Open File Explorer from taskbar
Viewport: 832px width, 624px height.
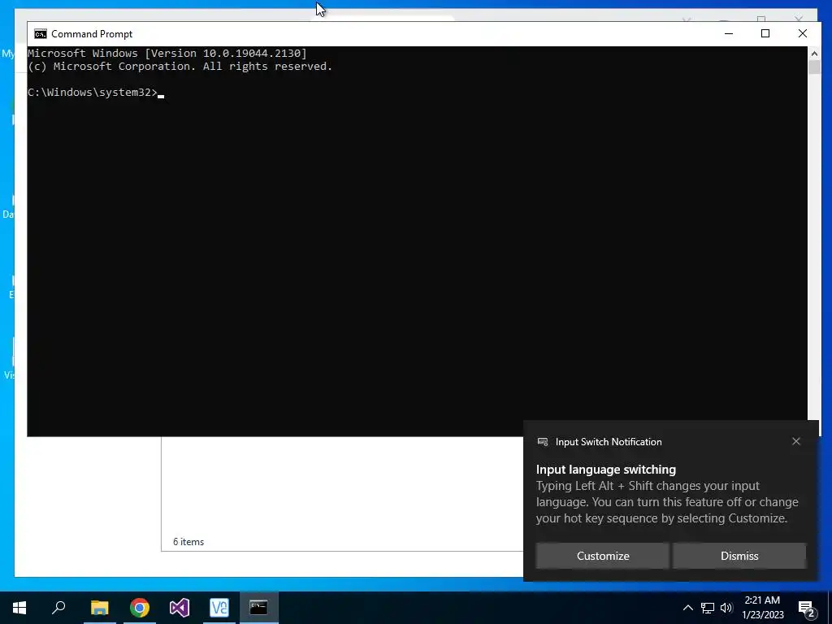99,608
